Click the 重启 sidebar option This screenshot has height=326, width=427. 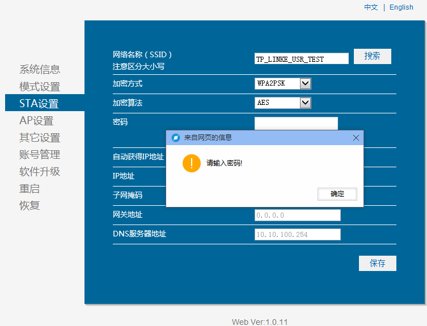[29, 189]
